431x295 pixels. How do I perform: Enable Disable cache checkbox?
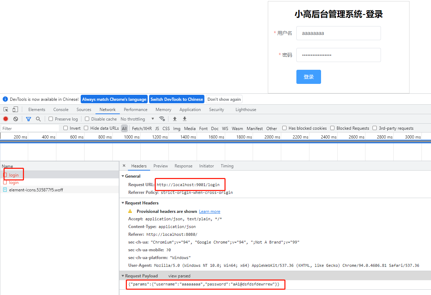pos(87,119)
